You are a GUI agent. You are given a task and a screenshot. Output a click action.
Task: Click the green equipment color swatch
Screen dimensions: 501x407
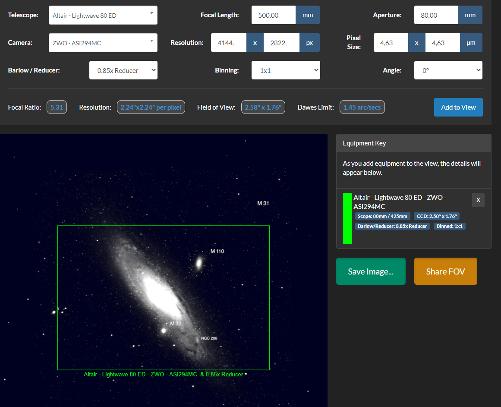(347, 218)
